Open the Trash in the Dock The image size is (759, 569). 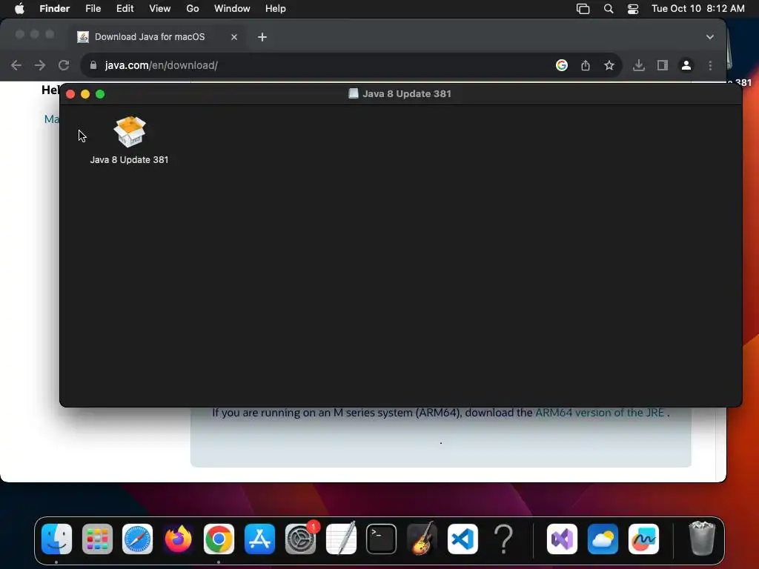tap(702, 539)
